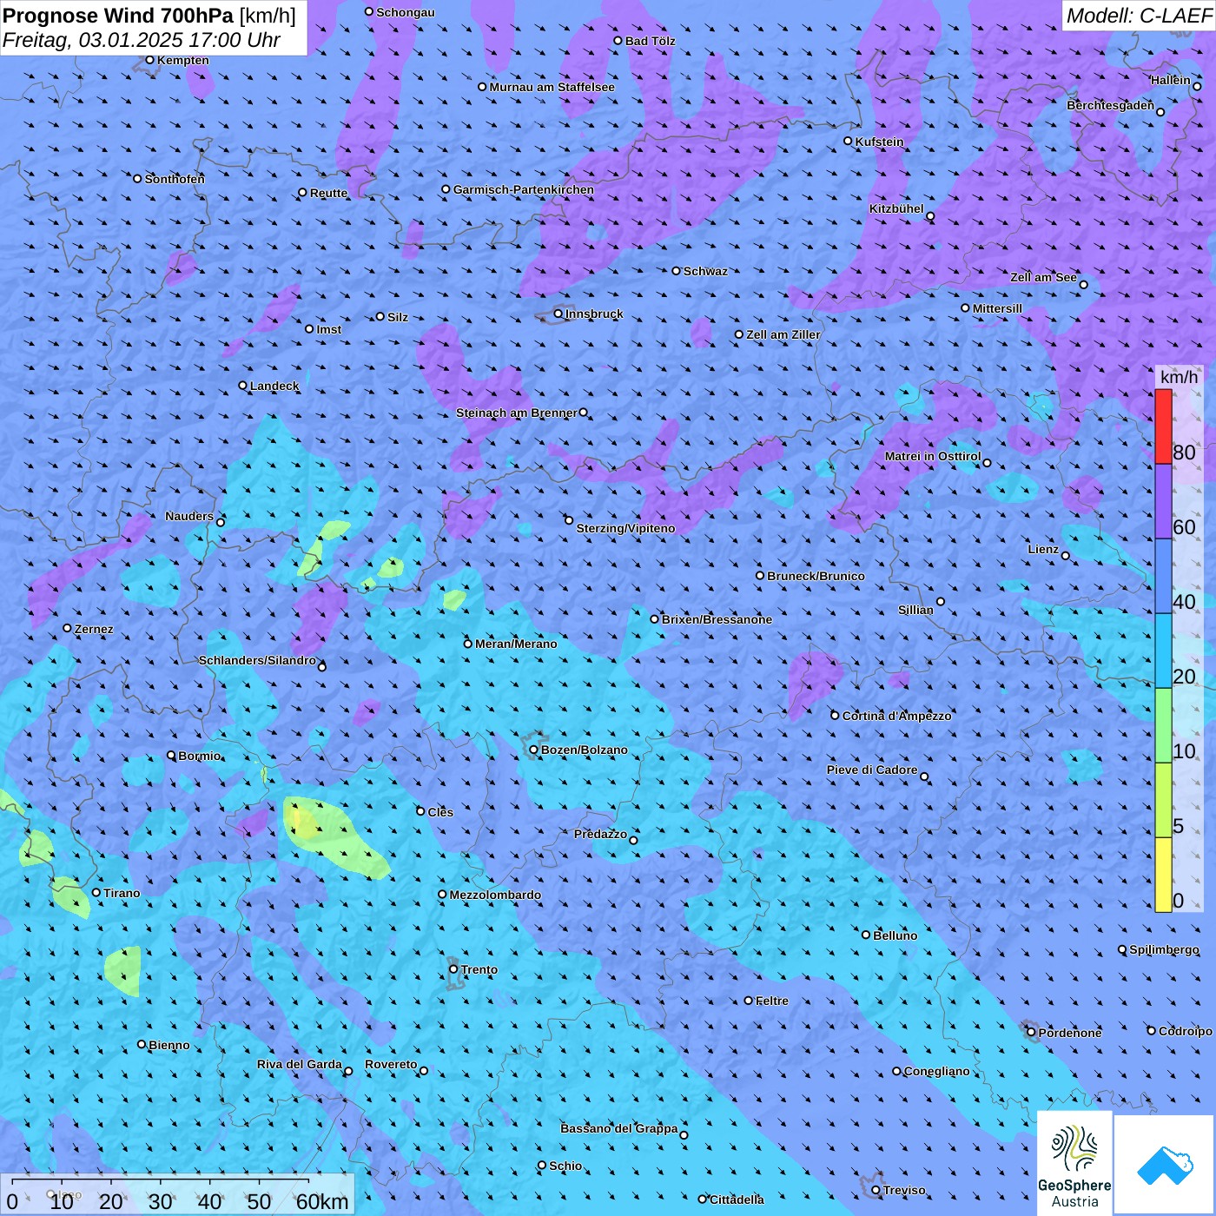Select the Zell am See label
Viewport: 1216px width, 1216px height.
tap(1043, 277)
